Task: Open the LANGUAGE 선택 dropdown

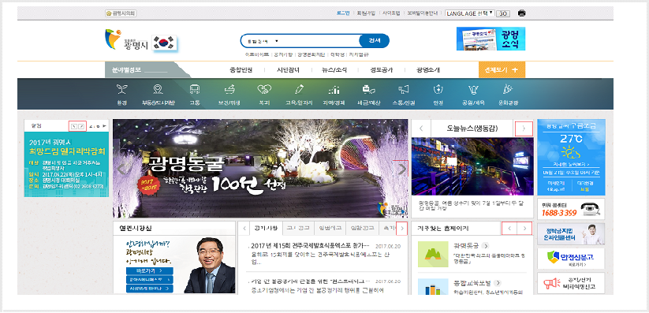Action: [x=469, y=13]
